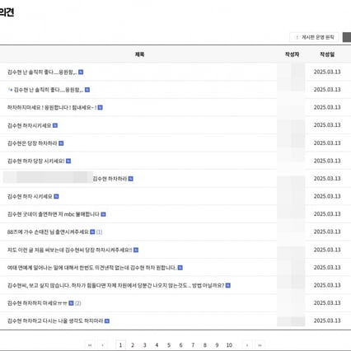Click the new badge beside 응원합니다 ! 힘내세요~! post
The width and height of the screenshot is (351, 351).
(x=101, y=108)
